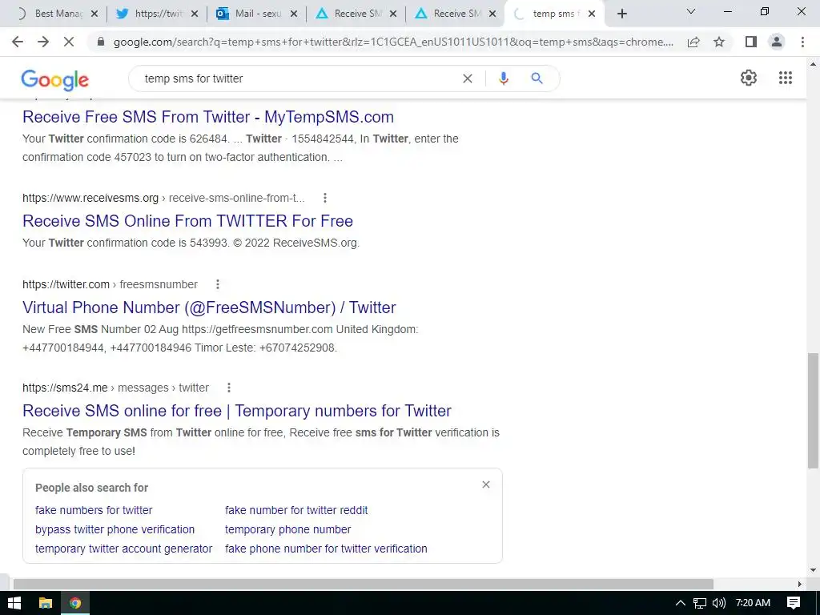
Task: Click the address bar URL
Action: (x=393, y=42)
